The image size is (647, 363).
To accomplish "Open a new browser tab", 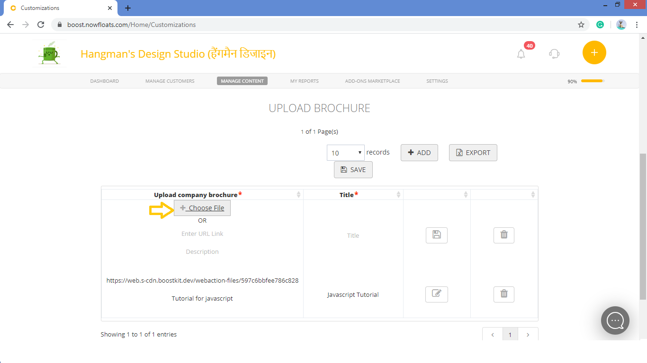I will pyautogui.click(x=128, y=8).
